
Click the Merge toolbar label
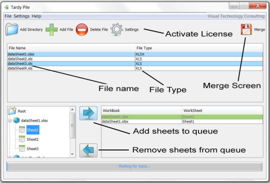coord(259,29)
